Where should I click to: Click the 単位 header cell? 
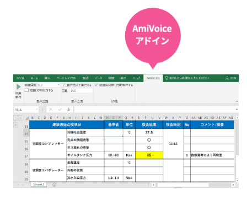point(129,125)
